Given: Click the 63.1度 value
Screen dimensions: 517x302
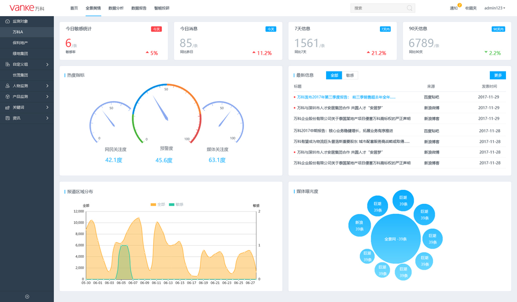Looking at the screenshot, I should (217, 160).
